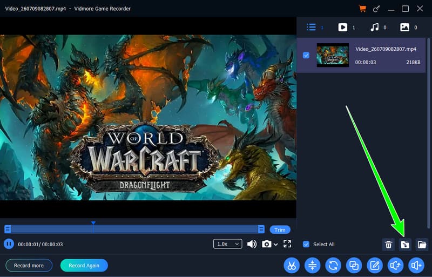Take a snapshot with camera icon
Screen dimensions: 432x277
(x=266, y=244)
